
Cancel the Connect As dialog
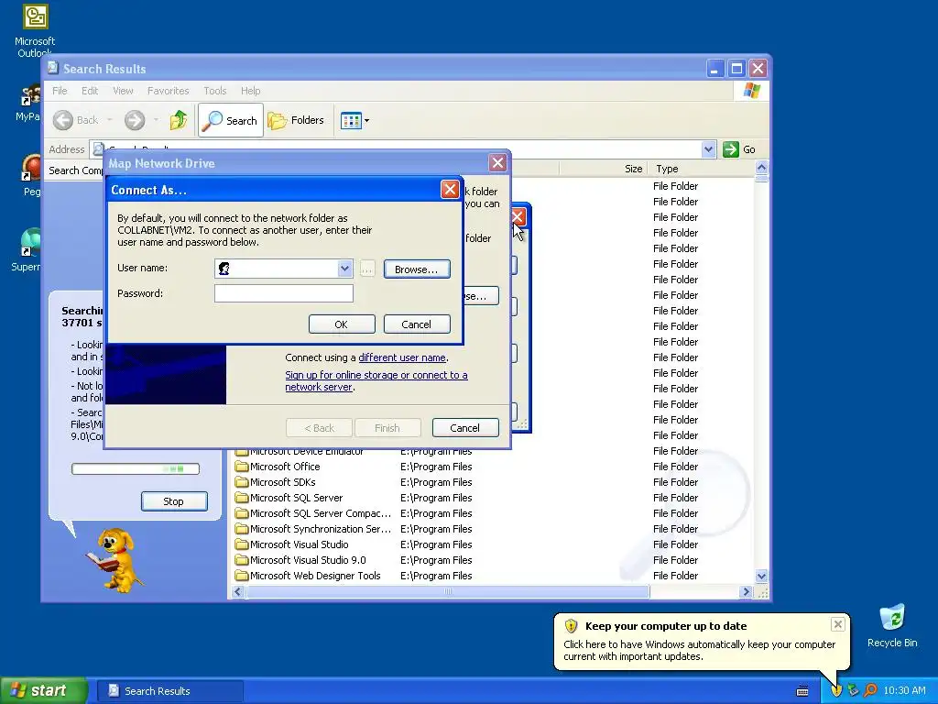click(x=417, y=324)
